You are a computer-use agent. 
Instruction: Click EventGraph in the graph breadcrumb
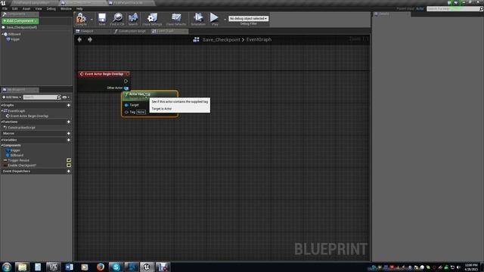259,39
